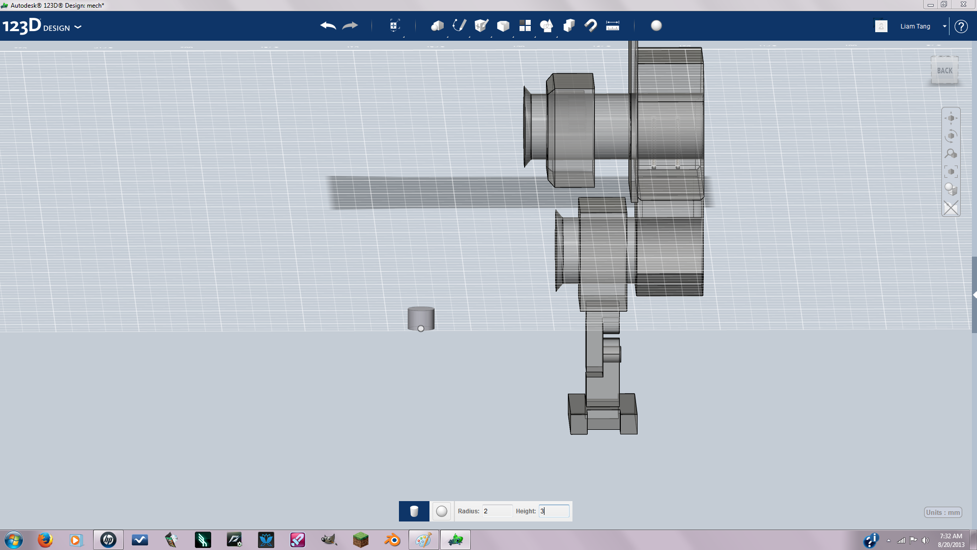Viewport: 977px width, 550px height.
Task: Open the Primitives shapes menu
Action: click(x=437, y=25)
